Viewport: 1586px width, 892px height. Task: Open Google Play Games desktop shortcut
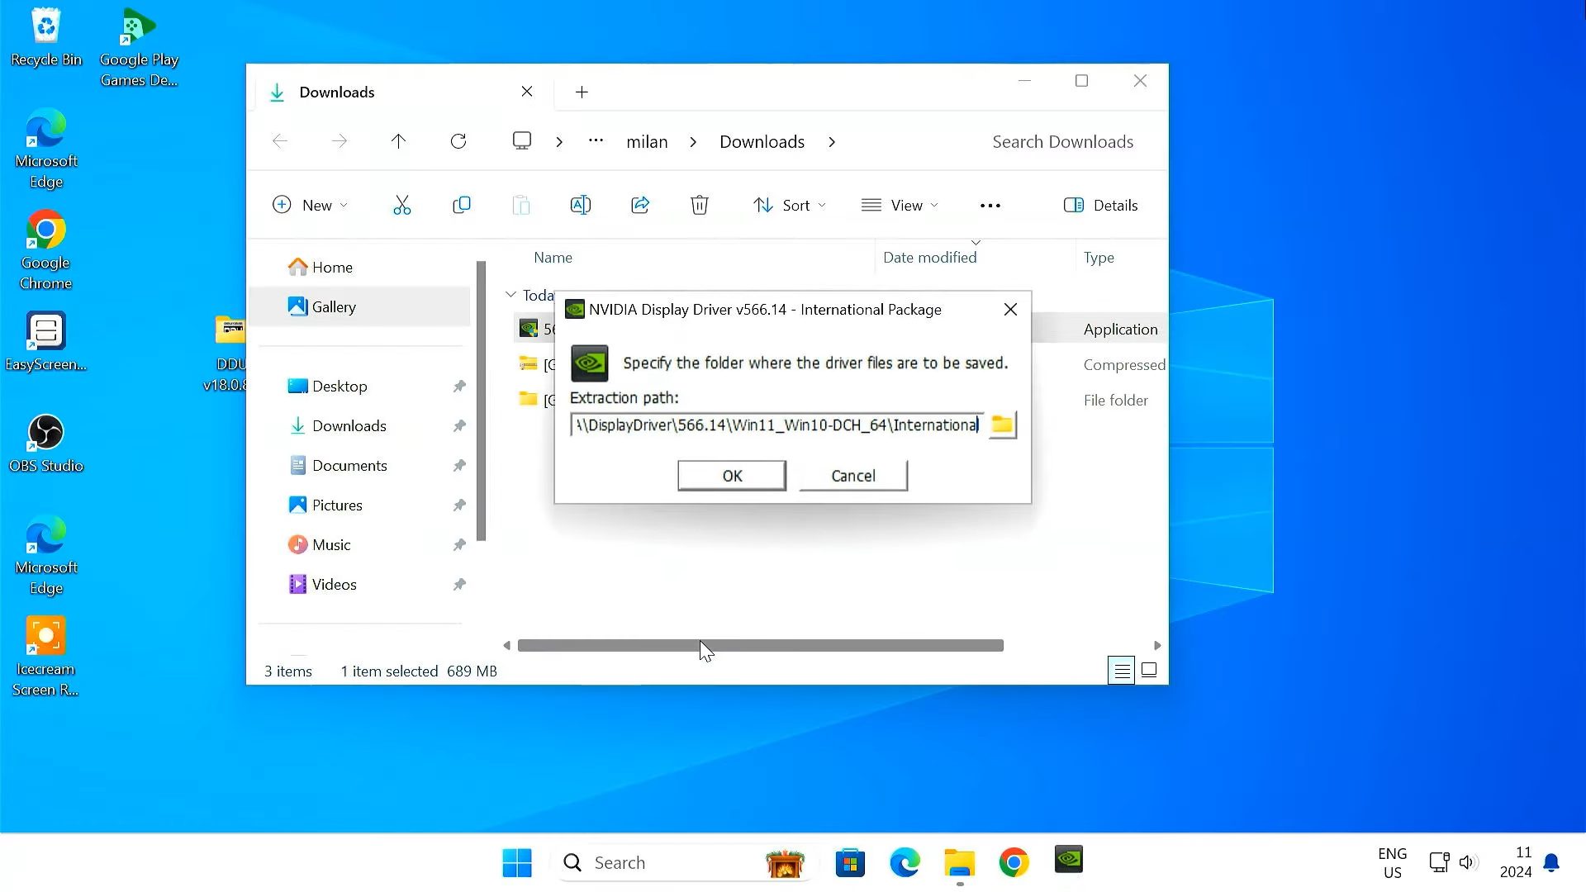click(139, 47)
